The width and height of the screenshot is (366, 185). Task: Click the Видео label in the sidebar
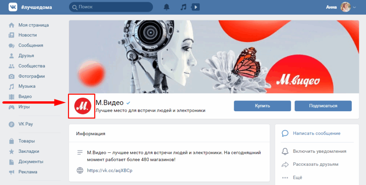(25, 97)
